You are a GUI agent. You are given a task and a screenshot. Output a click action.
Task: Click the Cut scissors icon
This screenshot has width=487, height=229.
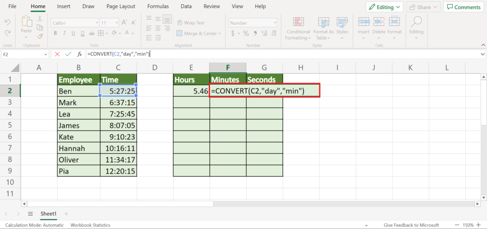pos(39,19)
